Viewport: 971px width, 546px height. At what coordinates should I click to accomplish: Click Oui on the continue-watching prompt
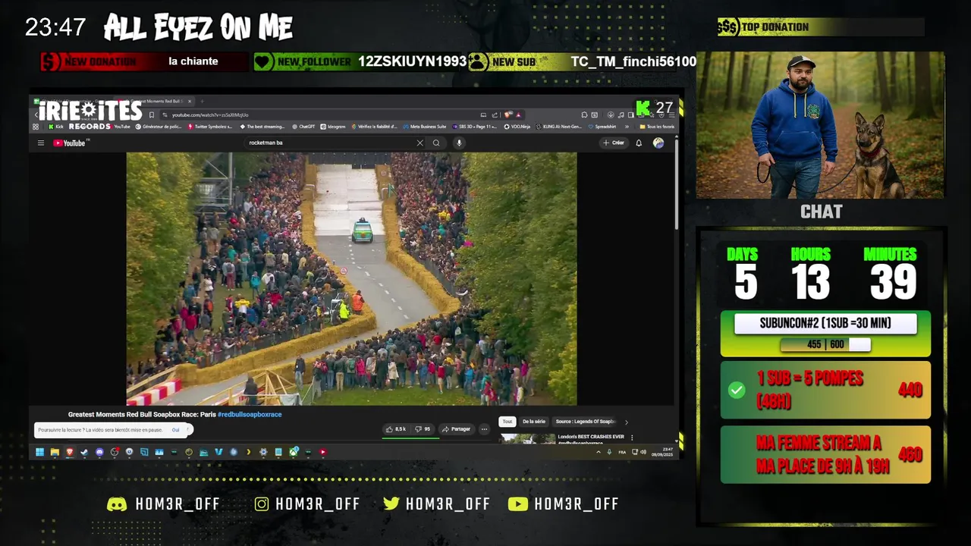pyautogui.click(x=176, y=430)
